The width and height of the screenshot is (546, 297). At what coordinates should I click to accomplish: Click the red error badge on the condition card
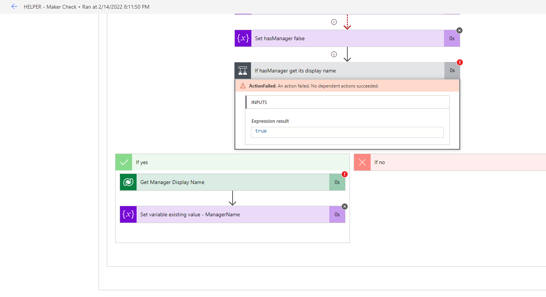459,62
